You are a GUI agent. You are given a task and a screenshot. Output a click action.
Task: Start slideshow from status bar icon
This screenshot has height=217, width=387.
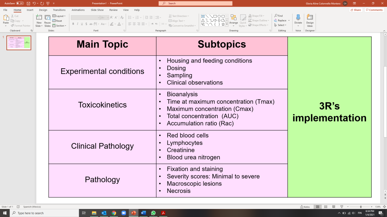click(x=342, y=207)
